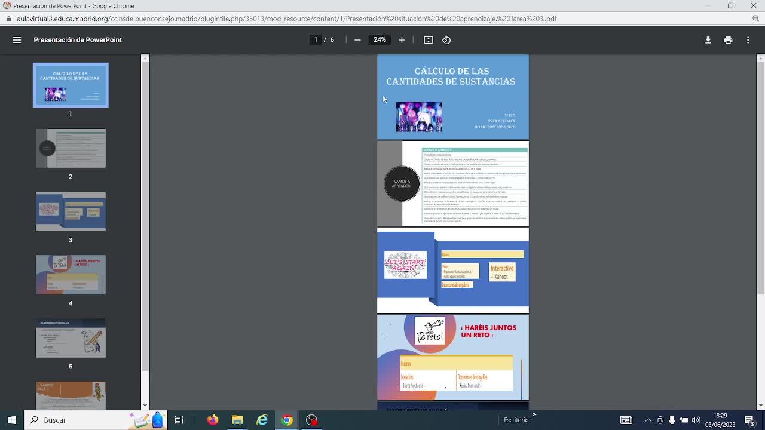
Task: Download the PDF file
Action: point(708,40)
